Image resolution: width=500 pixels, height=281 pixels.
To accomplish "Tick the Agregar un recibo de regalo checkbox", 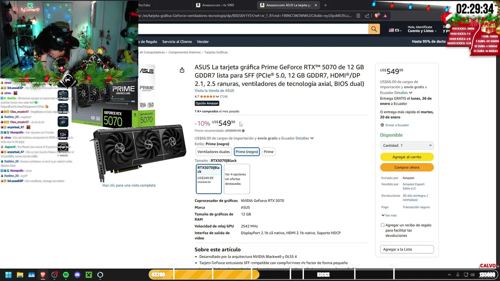I will [383, 225].
